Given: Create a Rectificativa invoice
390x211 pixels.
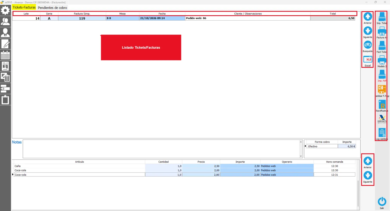Looking at the screenshot, I should [x=382, y=104].
